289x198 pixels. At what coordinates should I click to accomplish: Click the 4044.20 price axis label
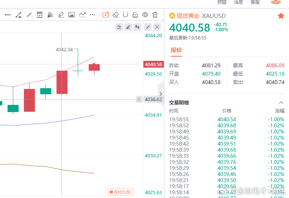coord(153,36)
